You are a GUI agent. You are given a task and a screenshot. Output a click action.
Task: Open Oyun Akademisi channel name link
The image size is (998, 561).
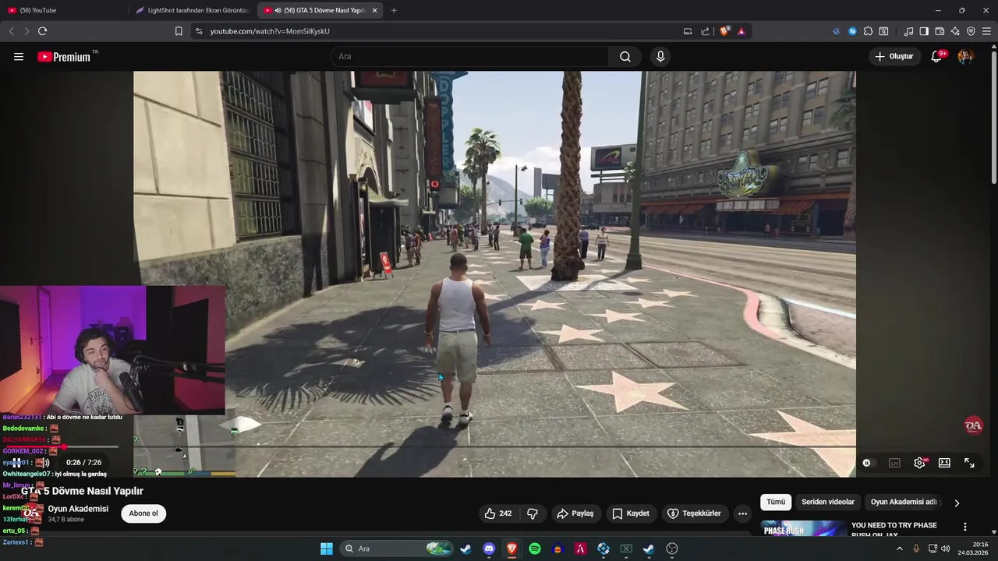[x=78, y=509]
